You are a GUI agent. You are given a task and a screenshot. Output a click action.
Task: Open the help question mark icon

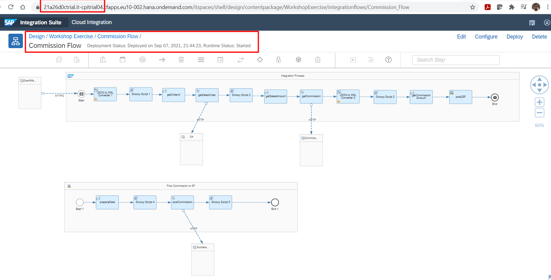point(388,60)
